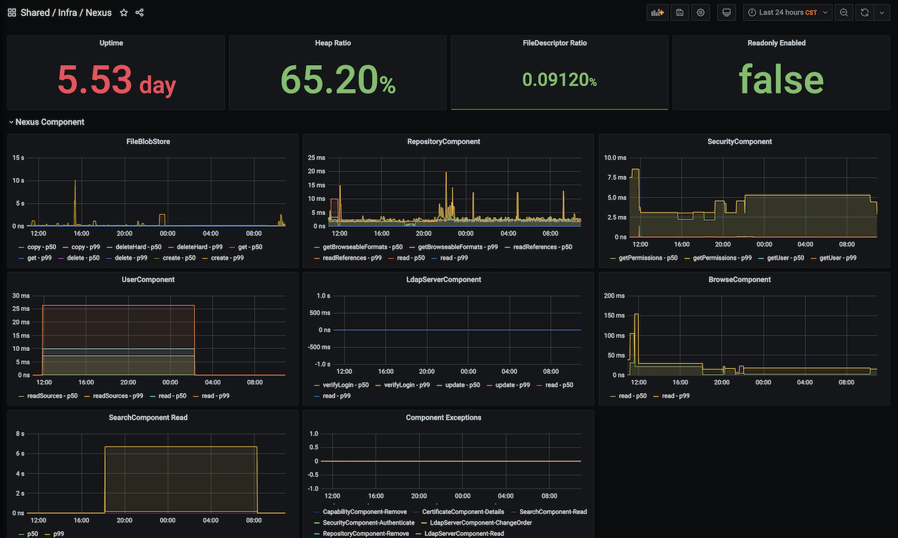Toggle update - p50 in LdapServerComponent legend
The height and width of the screenshot is (538, 898).
coord(463,385)
